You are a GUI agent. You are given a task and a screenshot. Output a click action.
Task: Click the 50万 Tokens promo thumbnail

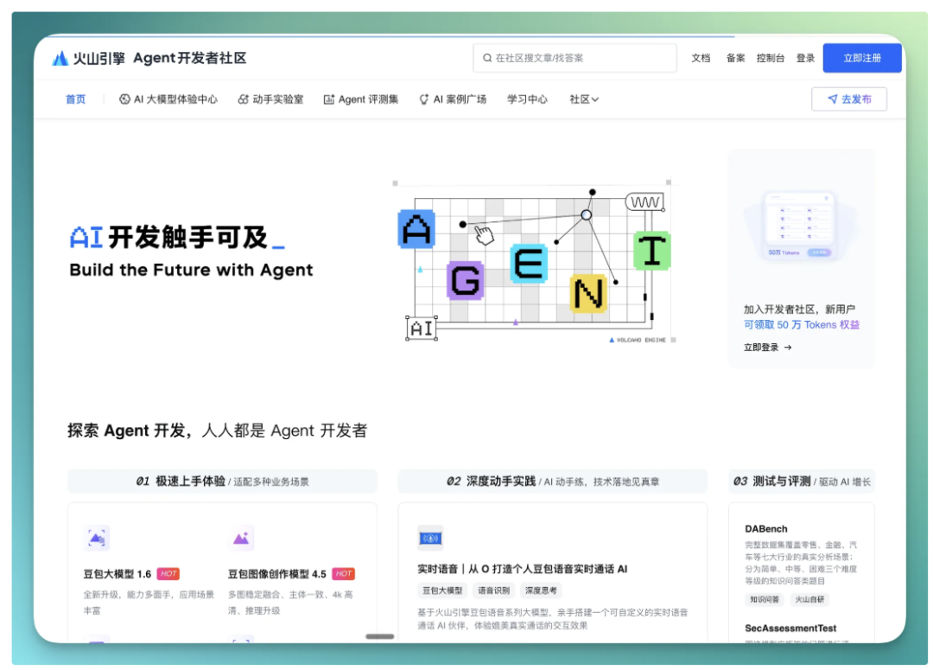point(799,225)
